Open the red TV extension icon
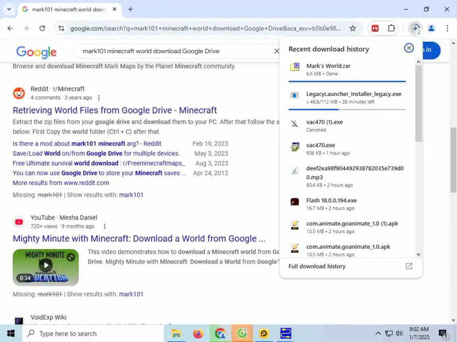Image resolution: width=457 pixels, height=342 pixels. click(375, 28)
